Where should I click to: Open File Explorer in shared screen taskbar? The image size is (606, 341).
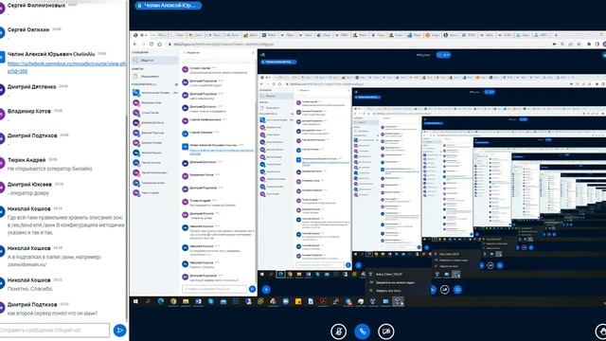point(186,301)
